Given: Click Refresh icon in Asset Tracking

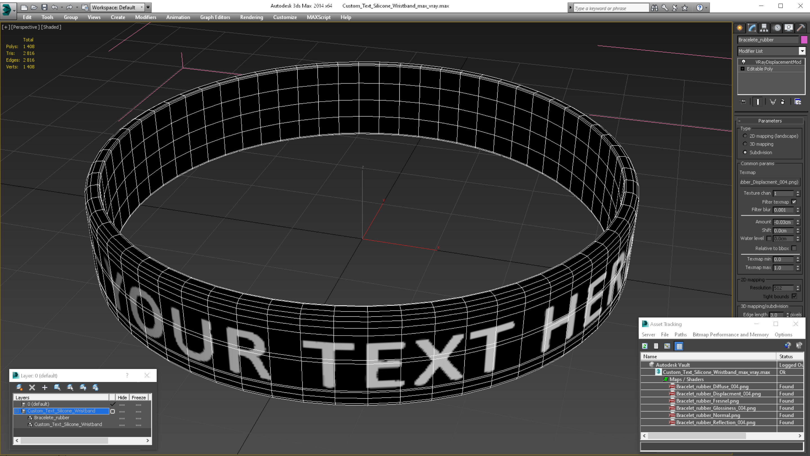Looking at the screenshot, I should pyautogui.click(x=645, y=346).
